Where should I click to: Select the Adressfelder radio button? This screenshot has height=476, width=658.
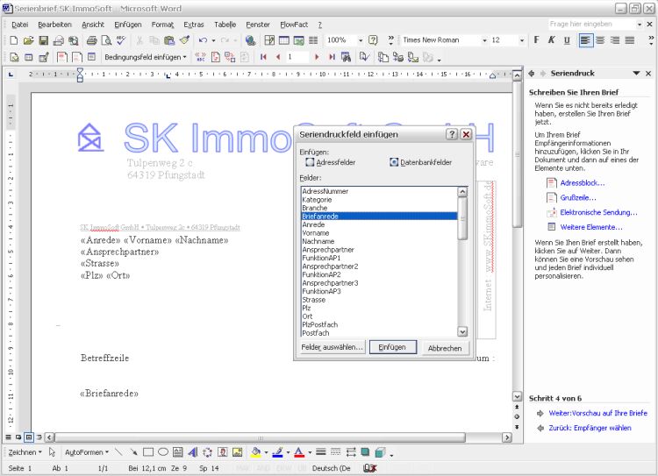(310, 162)
